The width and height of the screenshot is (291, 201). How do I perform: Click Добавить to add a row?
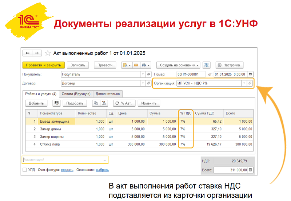coord(36,103)
